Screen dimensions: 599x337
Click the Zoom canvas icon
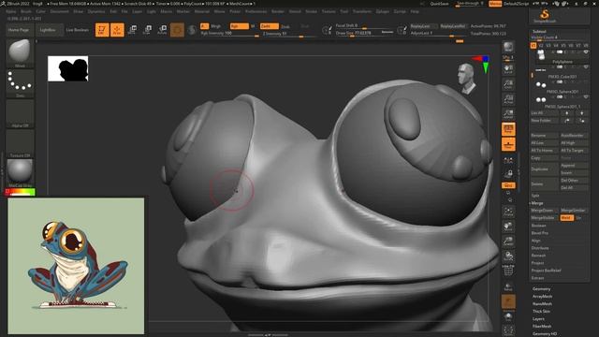508,84
